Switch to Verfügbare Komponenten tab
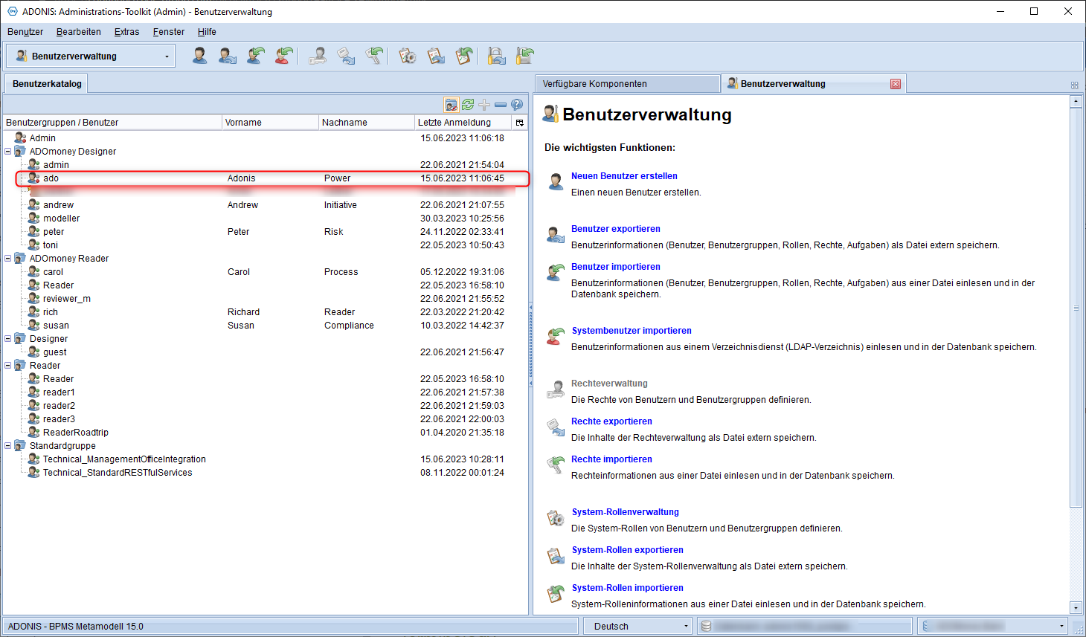This screenshot has height=637, width=1086. click(x=626, y=84)
